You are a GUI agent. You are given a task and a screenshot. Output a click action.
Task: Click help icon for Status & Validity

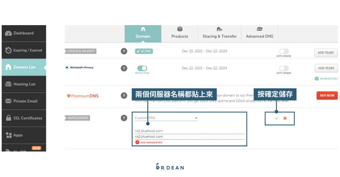(124, 51)
